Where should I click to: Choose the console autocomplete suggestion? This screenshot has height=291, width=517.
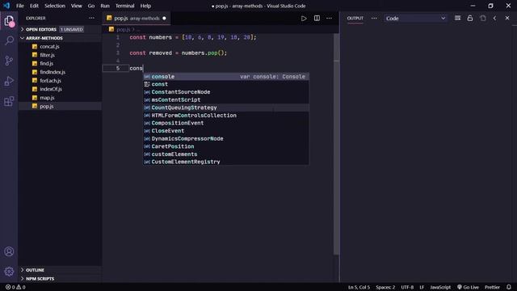point(226,77)
